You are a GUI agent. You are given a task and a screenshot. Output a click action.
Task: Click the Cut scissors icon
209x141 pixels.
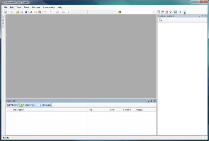(x=31, y=12)
